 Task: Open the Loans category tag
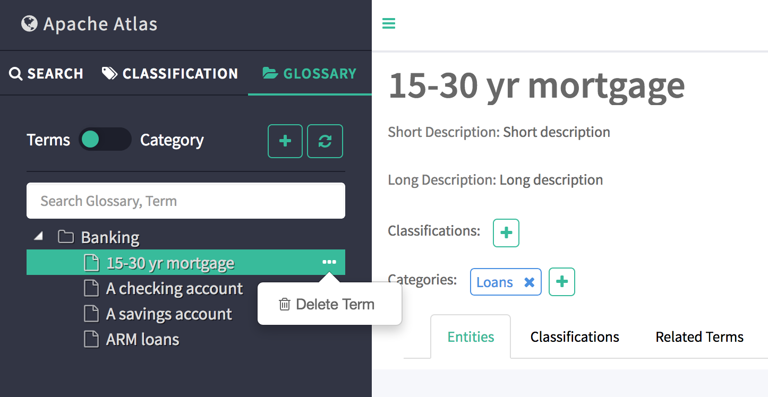(x=494, y=282)
